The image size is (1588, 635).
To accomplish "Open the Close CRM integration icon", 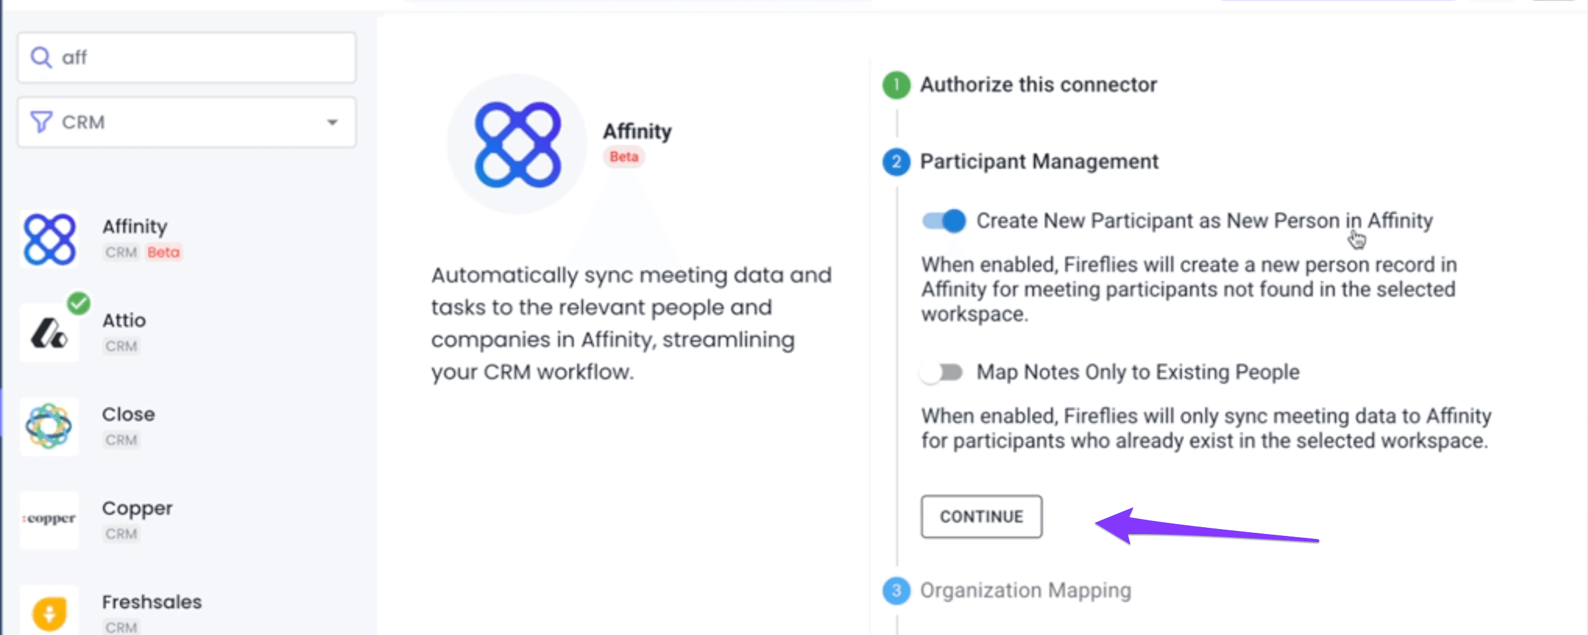I will [x=49, y=427].
